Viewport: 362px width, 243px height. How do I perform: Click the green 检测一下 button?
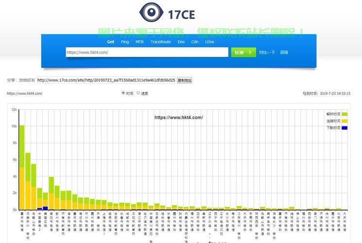(243, 52)
